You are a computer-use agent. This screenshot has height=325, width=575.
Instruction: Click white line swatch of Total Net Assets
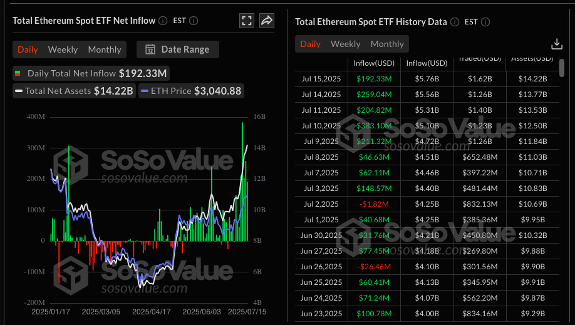coord(19,91)
